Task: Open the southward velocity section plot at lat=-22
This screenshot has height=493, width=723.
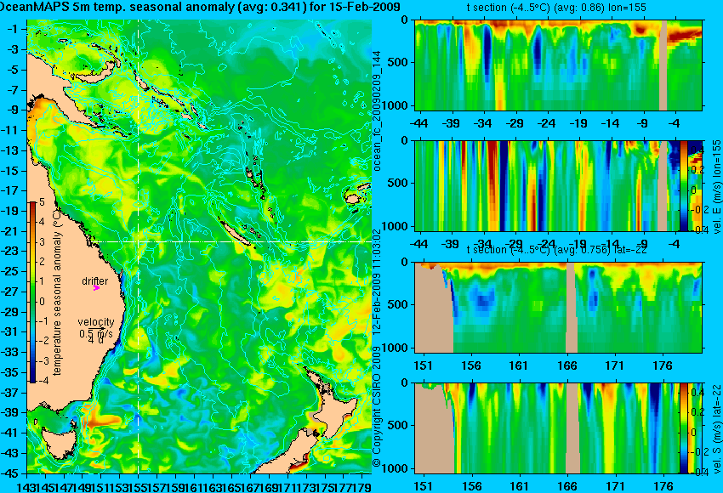Action: tap(548, 428)
